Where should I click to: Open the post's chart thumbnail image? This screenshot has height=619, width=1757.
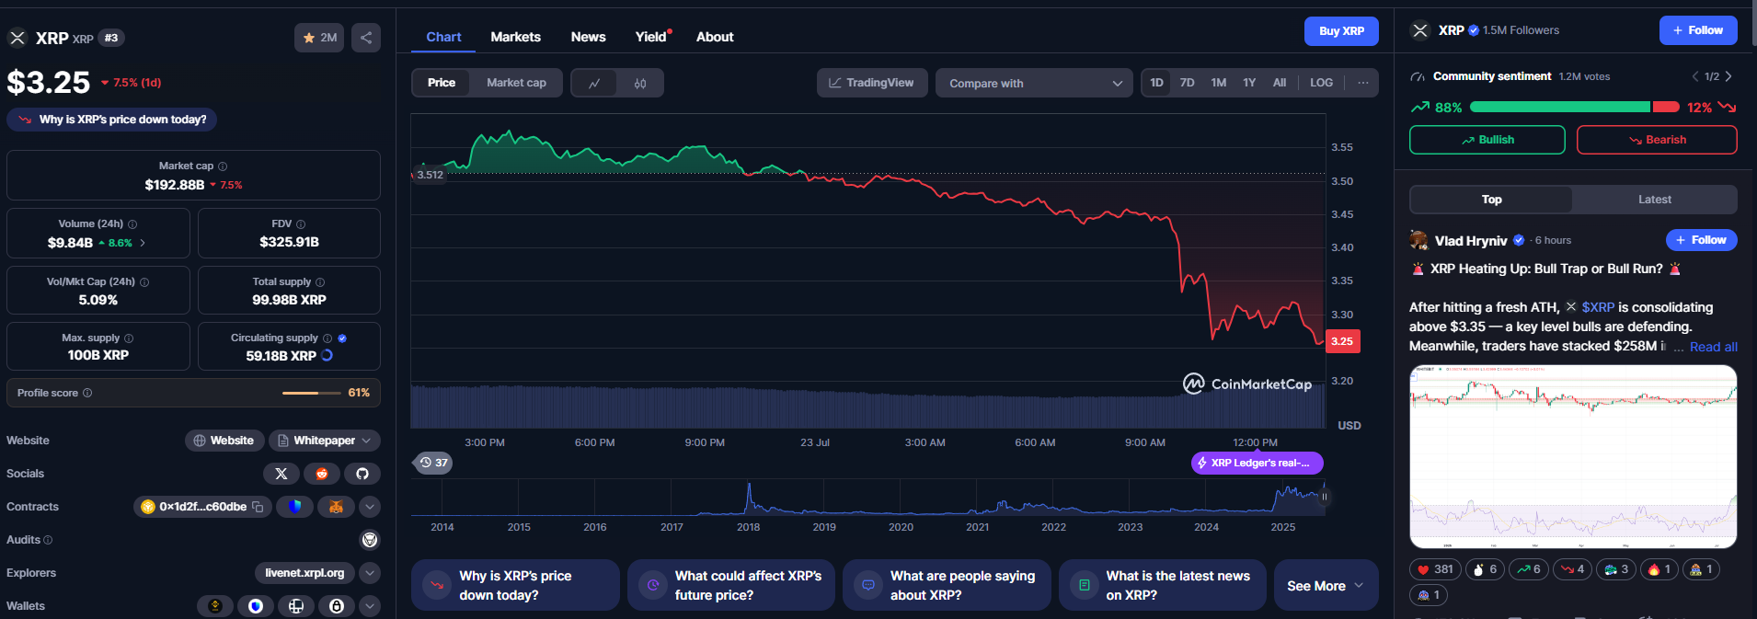tap(1573, 457)
